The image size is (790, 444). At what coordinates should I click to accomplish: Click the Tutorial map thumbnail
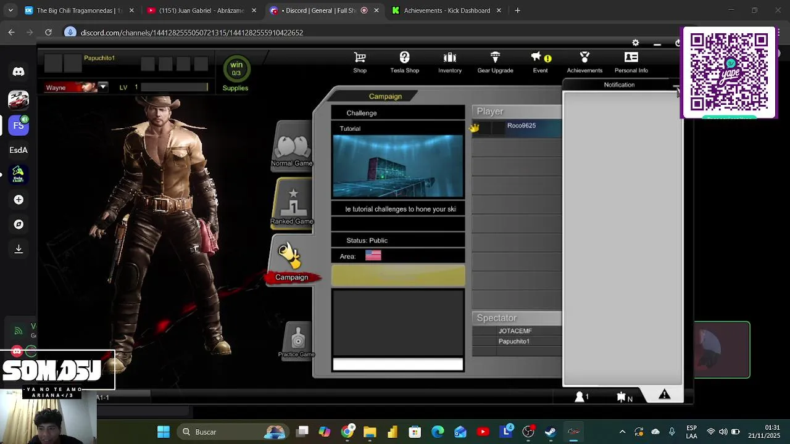pos(398,166)
